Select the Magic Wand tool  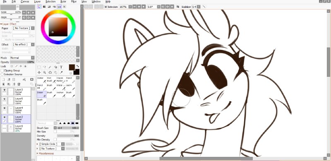pyautogui.click(x=50, y=67)
